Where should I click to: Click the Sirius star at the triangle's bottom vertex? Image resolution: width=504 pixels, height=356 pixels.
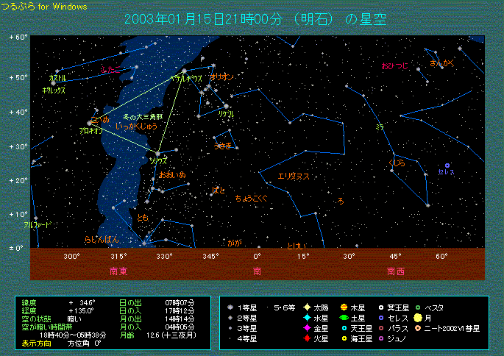tap(157, 154)
